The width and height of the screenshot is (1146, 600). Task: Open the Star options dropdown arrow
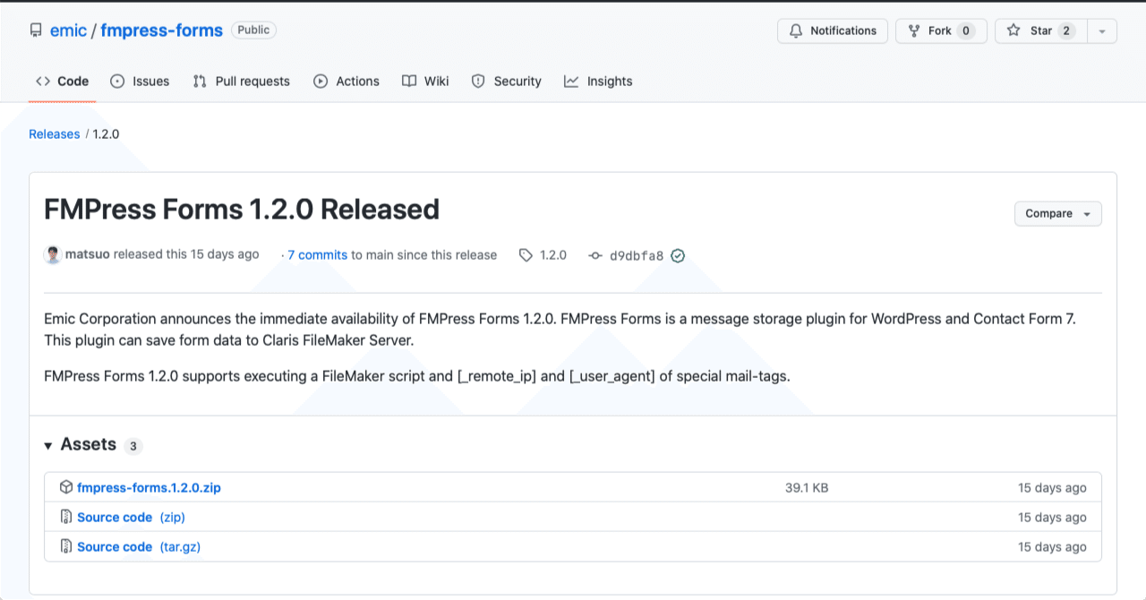pos(1102,30)
